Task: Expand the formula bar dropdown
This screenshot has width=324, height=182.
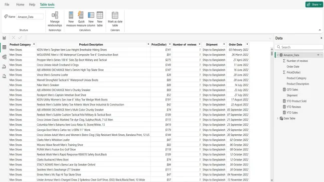Action: [270, 38]
